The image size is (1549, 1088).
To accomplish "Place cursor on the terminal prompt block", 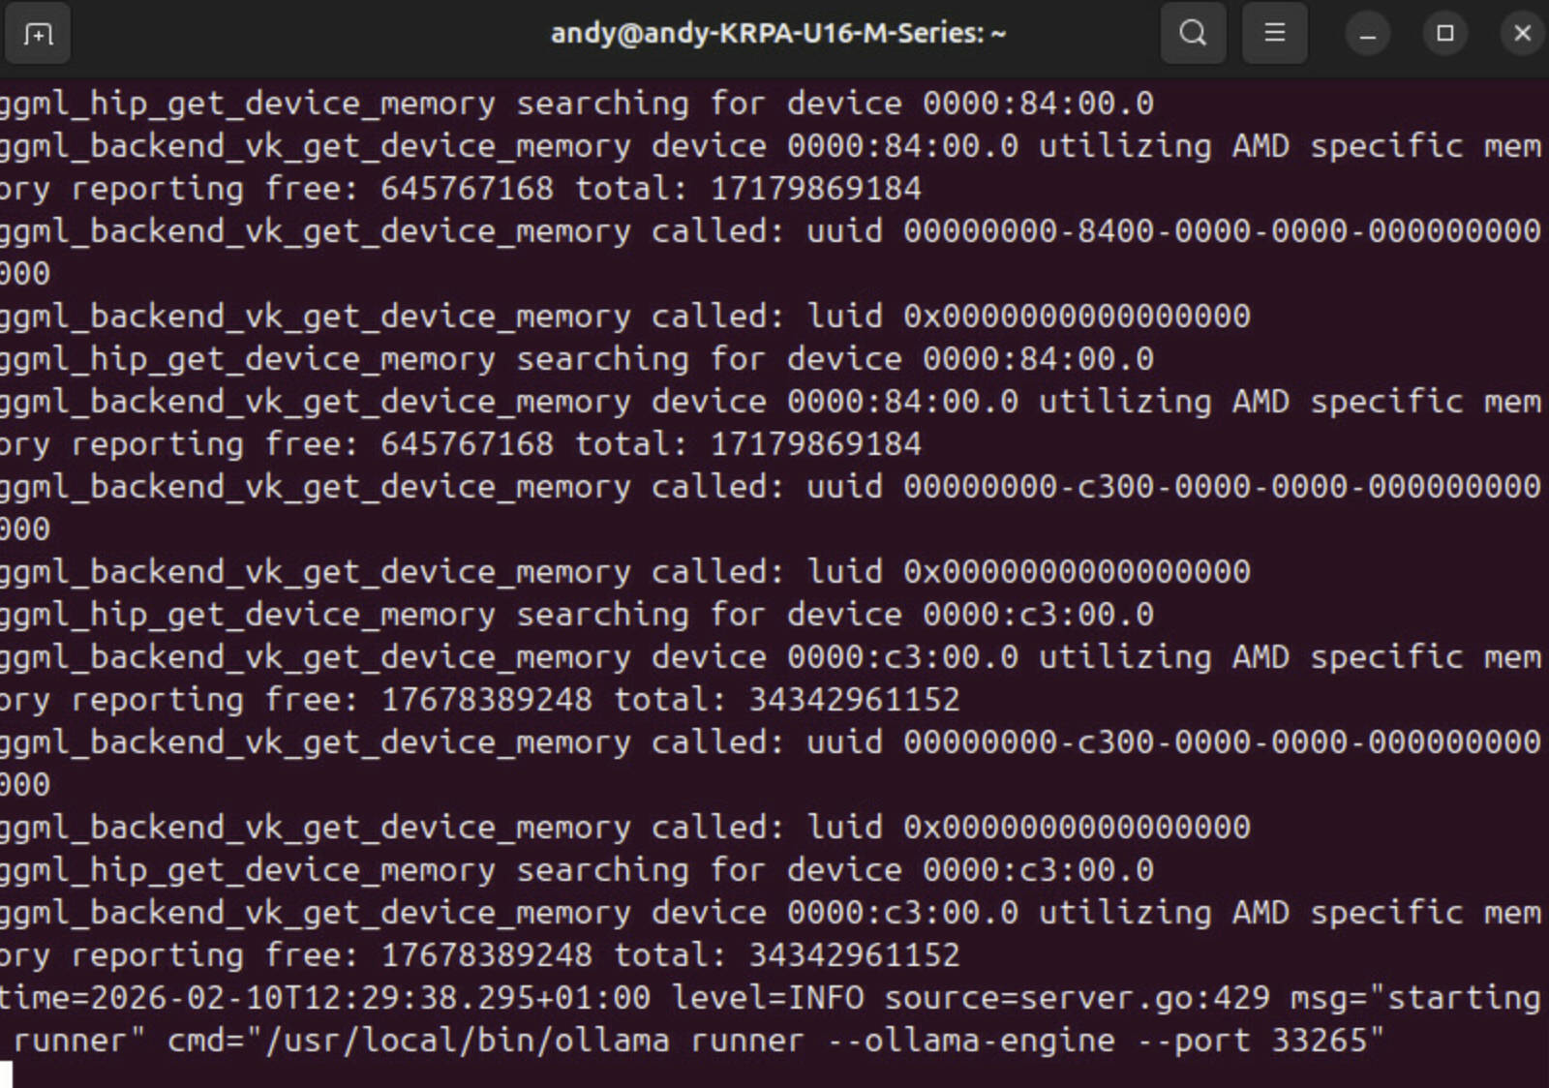I will [6, 1074].
